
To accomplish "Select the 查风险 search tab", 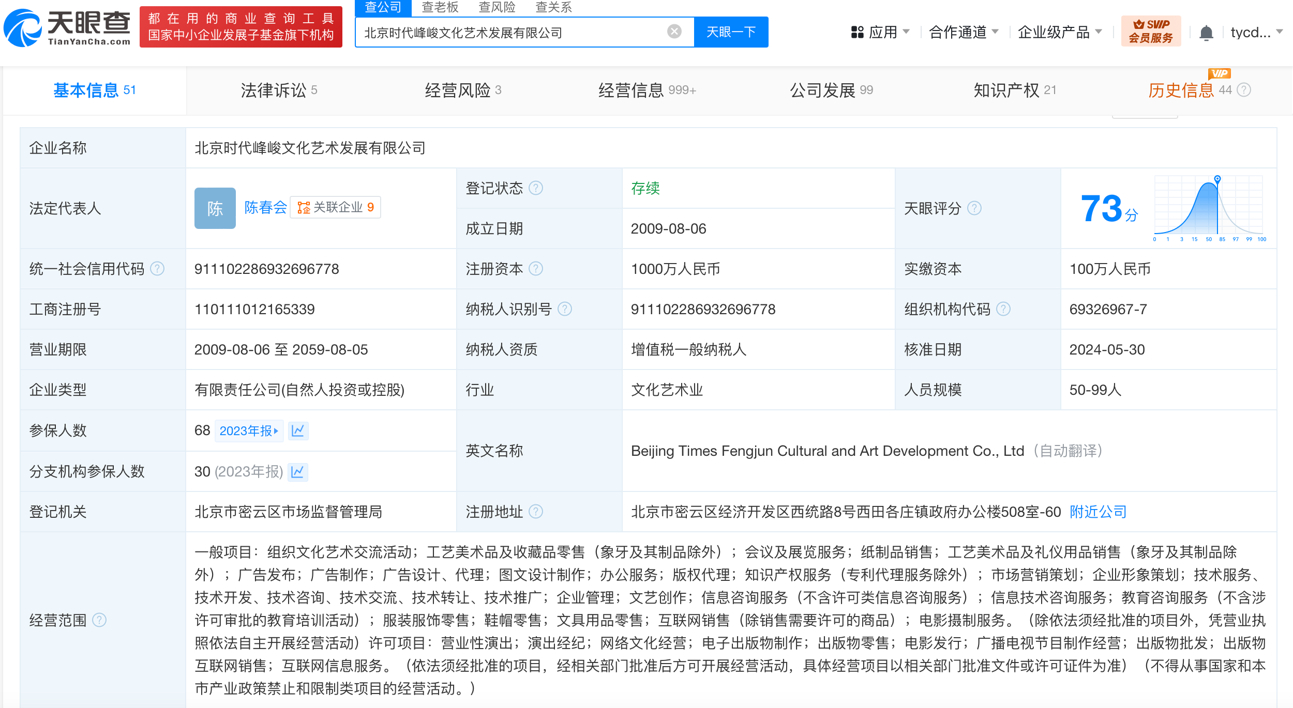I will tap(497, 7).
